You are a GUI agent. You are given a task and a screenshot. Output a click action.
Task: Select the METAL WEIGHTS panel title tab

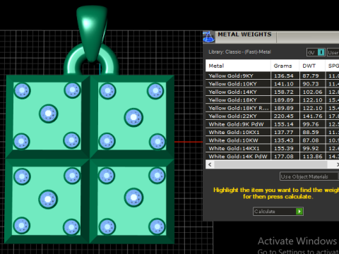pos(245,35)
